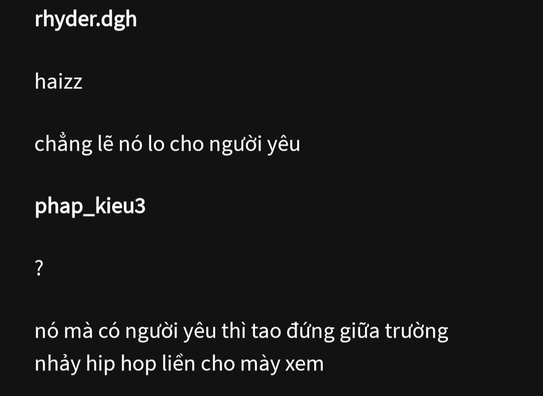The width and height of the screenshot is (543, 396).
Task: Click the message starting "chẳng lẽ nó lo"
Action: [167, 144]
